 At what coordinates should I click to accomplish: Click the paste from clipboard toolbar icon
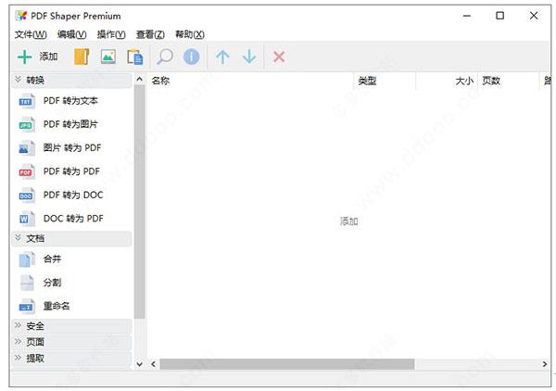(135, 57)
